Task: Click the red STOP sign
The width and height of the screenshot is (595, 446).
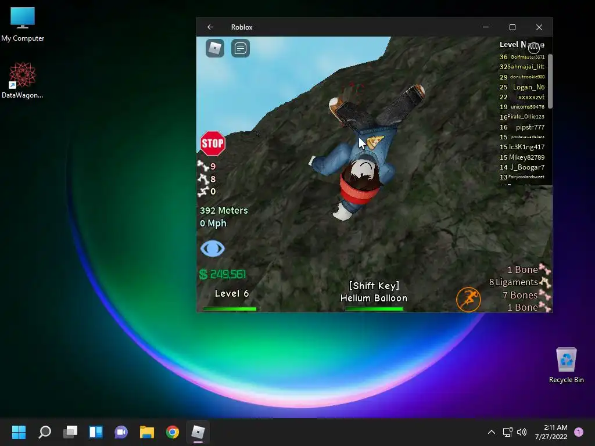Action: tap(213, 143)
